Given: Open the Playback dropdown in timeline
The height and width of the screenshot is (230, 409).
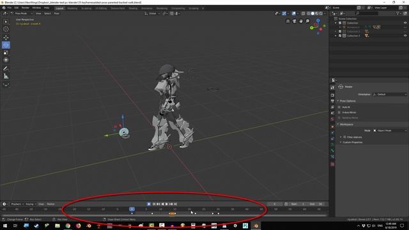Looking at the screenshot, I should 17,204.
